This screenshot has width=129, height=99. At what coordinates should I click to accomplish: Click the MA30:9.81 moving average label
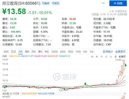[x=53, y=56]
